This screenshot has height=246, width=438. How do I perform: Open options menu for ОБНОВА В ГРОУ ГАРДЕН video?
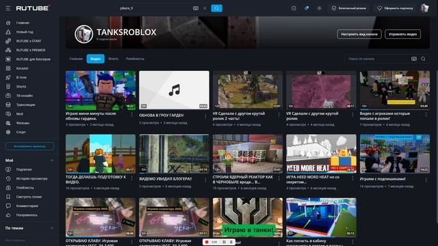point(205,116)
